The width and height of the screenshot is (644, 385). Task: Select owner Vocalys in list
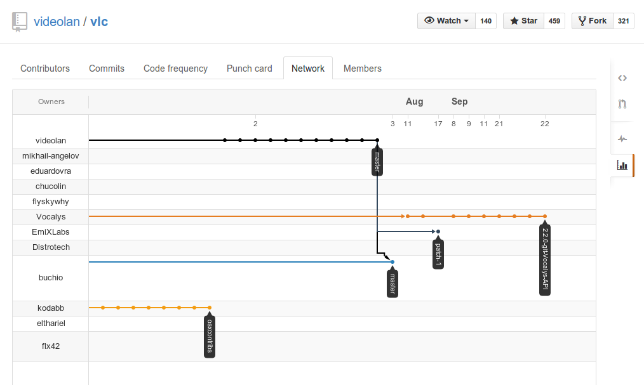click(51, 217)
